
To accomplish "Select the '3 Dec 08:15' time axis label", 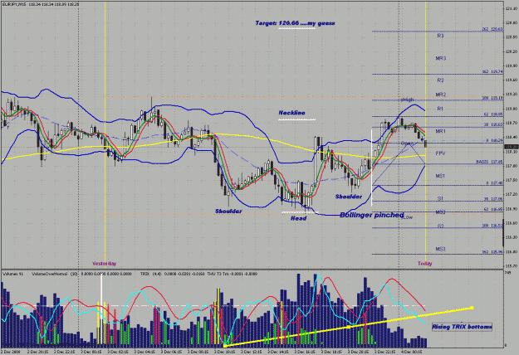I will tap(198, 352).
